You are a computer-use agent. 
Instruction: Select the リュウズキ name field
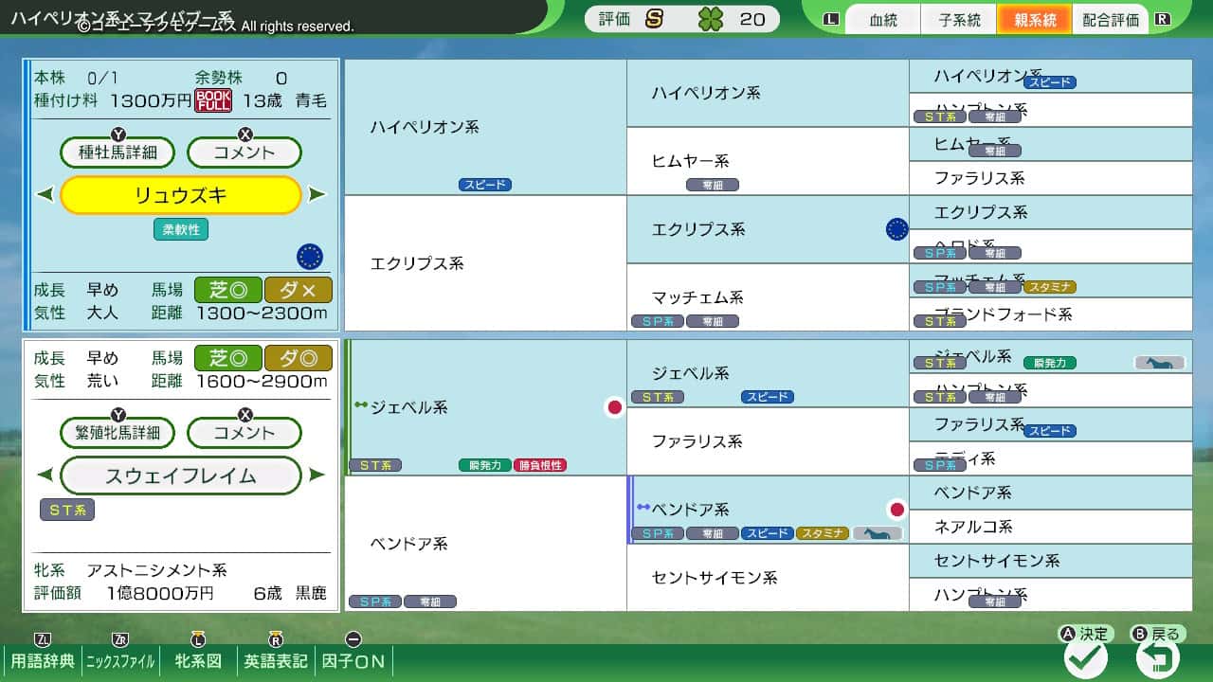(x=180, y=196)
